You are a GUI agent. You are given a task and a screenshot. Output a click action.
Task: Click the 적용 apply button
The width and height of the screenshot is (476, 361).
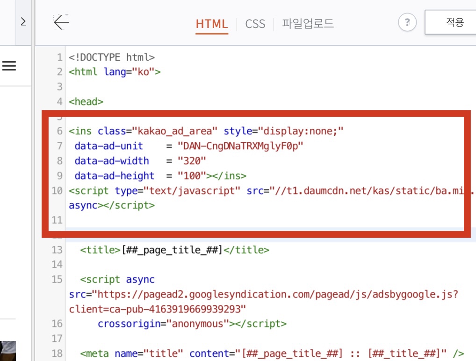pos(451,22)
